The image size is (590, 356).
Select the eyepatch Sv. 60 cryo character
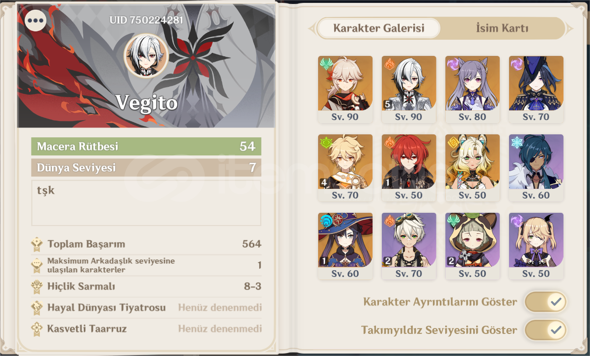coord(536,168)
